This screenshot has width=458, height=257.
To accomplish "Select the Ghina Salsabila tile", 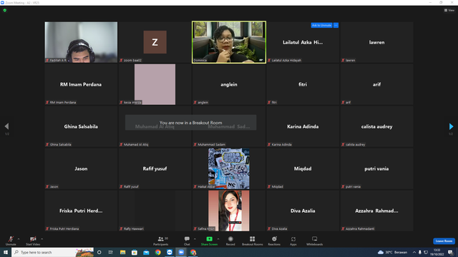I will click(81, 126).
